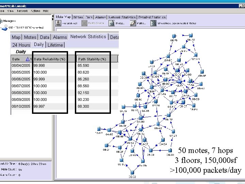Select mote 0E-76 on the map
This screenshot has width=245, height=184.
click(174, 36)
